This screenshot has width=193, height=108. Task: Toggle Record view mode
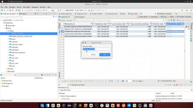point(59,75)
